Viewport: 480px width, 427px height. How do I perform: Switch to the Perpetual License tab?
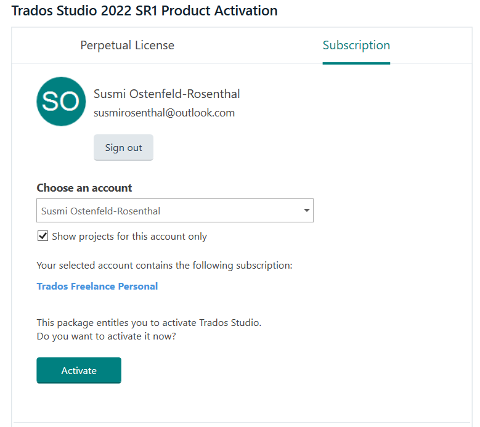[127, 46]
